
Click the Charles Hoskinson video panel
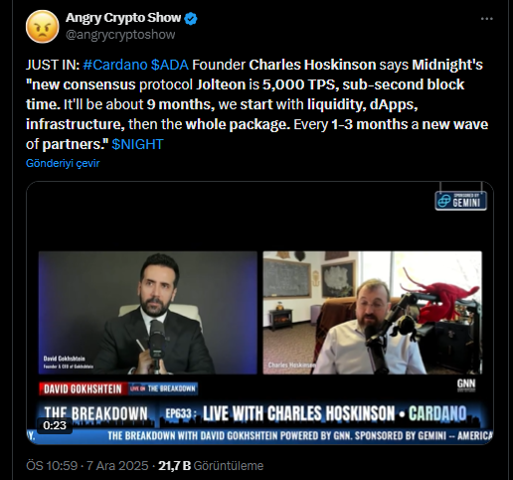tap(373, 313)
